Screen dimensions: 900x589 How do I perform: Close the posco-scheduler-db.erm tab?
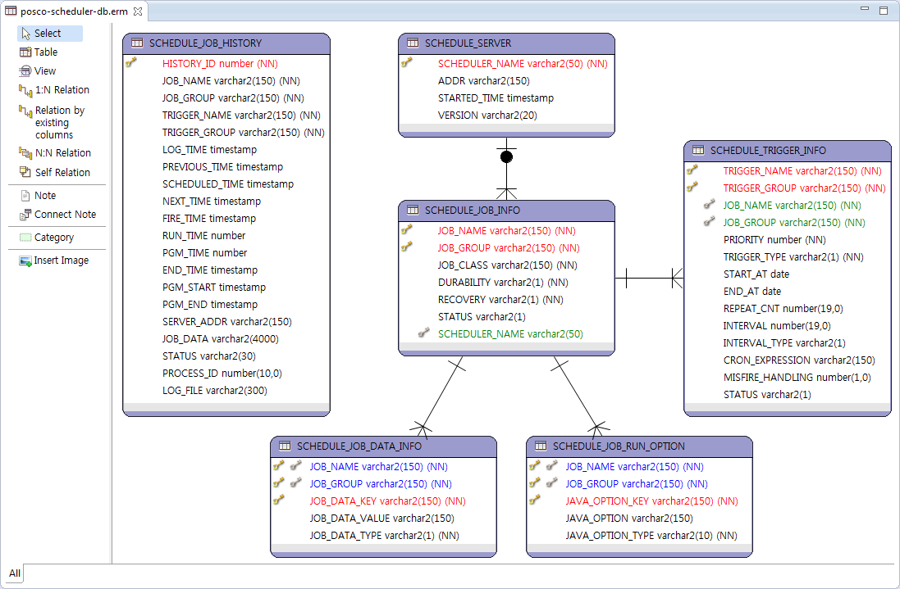139,11
